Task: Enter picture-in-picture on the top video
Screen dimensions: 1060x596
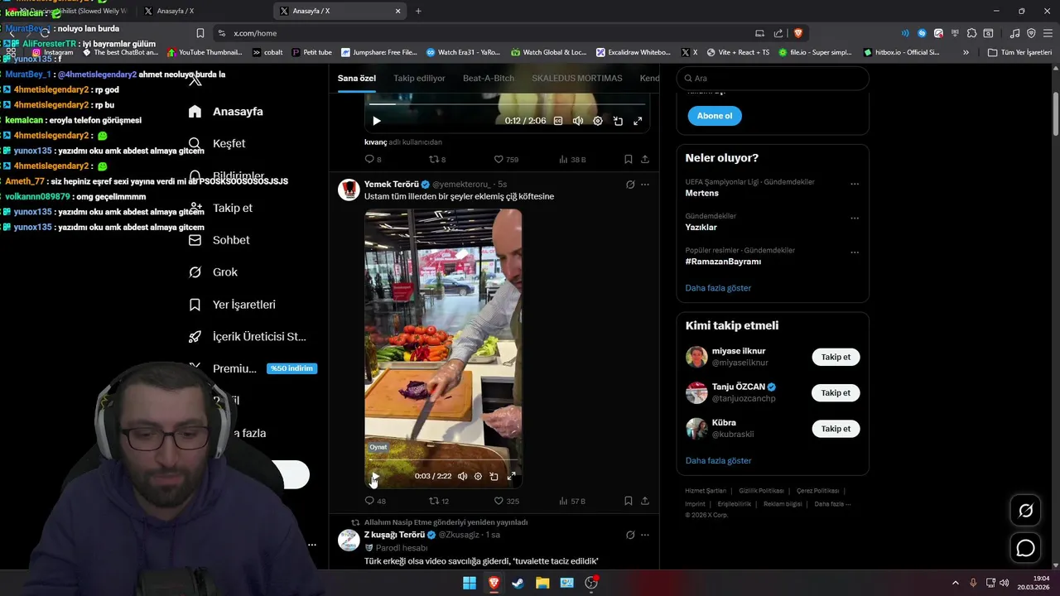Action: 618,121
